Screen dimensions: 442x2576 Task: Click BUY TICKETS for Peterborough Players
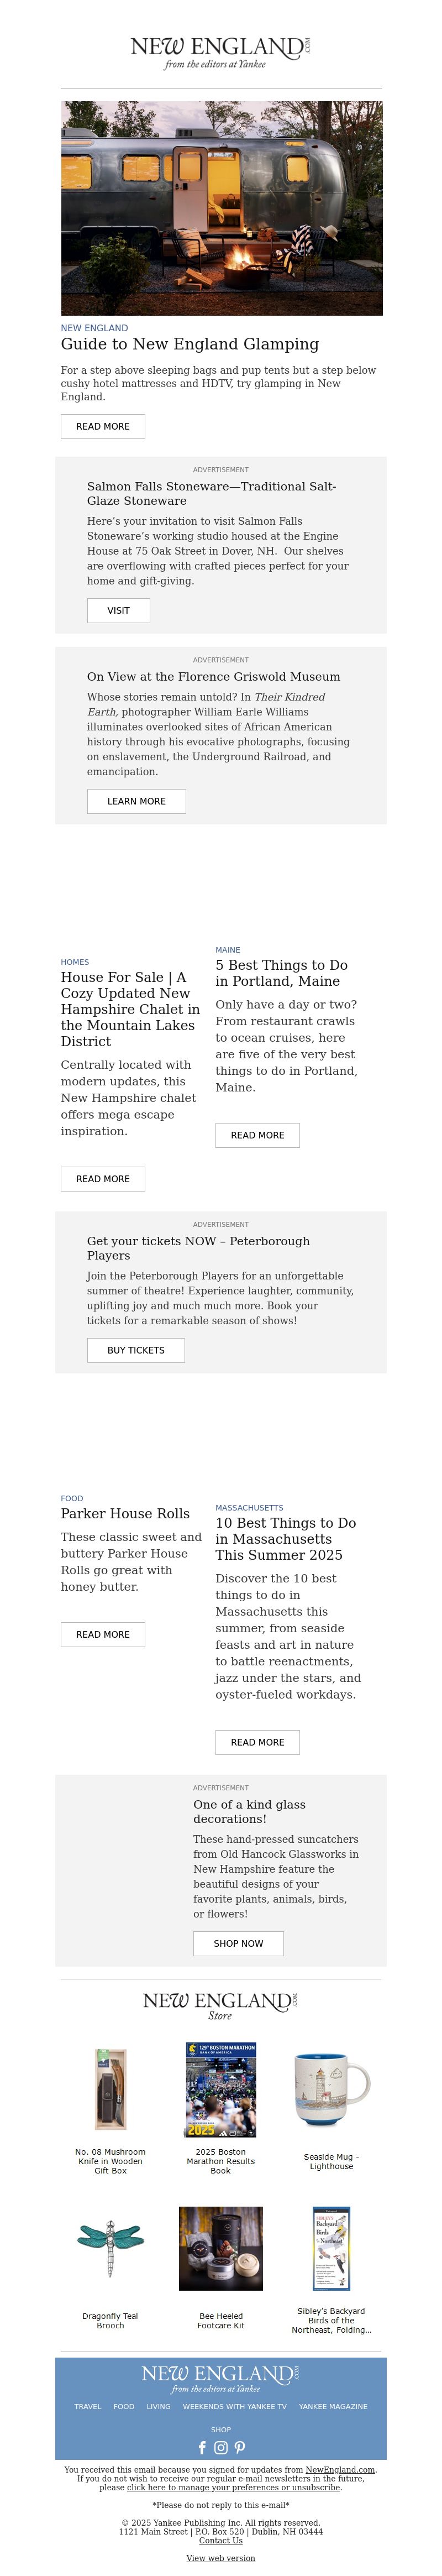tap(136, 1350)
